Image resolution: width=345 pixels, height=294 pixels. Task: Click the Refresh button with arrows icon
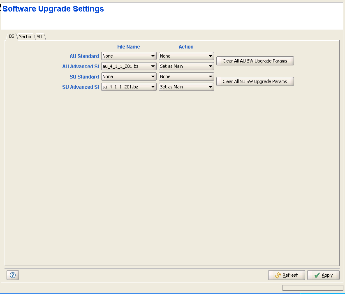286,275
